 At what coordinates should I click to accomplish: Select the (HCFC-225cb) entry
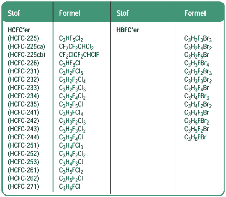click(27, 55)
